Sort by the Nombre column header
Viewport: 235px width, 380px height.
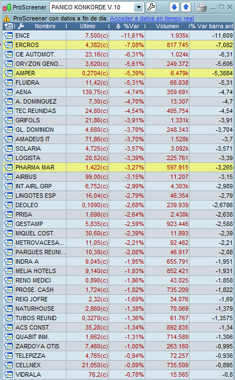click(45, 26)
